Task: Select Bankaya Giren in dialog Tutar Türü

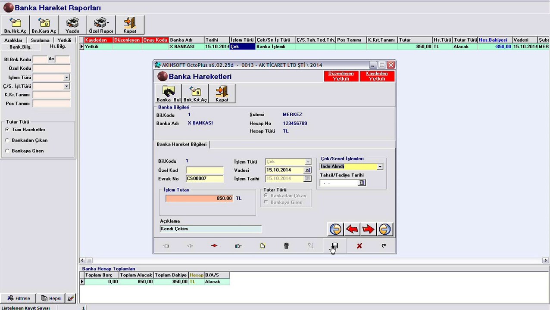Action: coord(266,202)
